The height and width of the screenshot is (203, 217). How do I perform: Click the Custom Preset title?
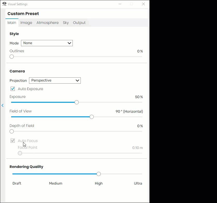[x=23, y=13]
